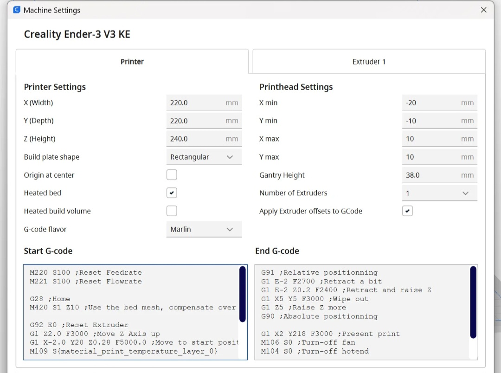Click the End G-code scrollbar thumb
The width and height of the screenshot is (501, 373).
pyautogui.click(x=473, y=302)
